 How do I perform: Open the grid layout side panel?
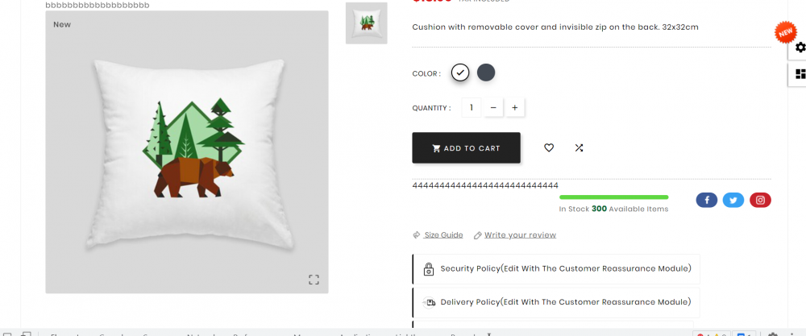tap(800, 74)
